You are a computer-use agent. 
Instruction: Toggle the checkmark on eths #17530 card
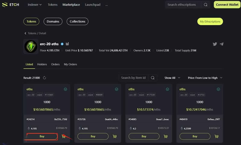(167, 89)
